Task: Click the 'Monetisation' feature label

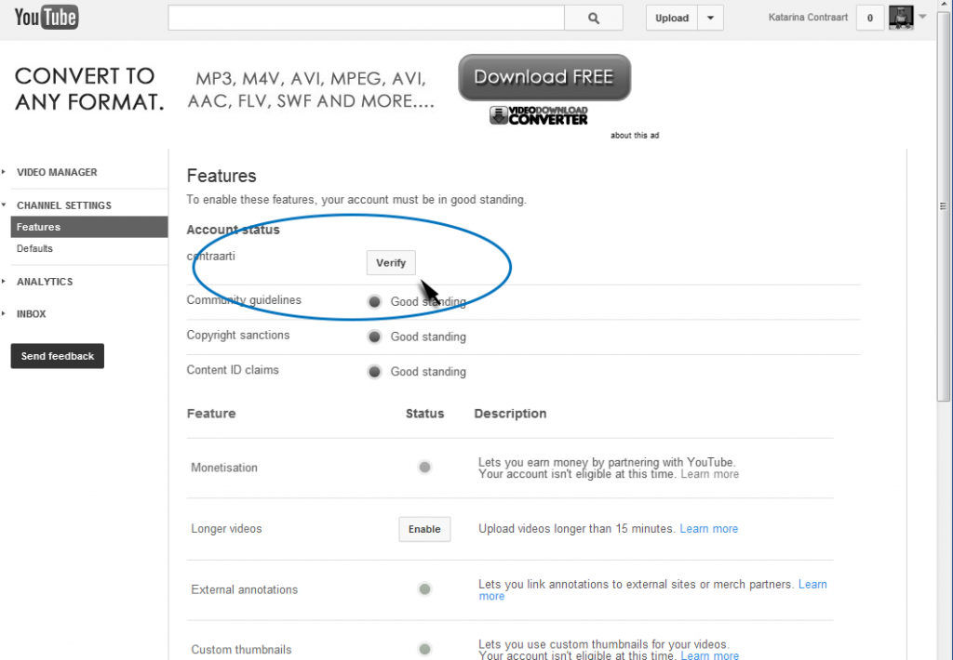Action: pyautogui.click(x=224, y=468)
